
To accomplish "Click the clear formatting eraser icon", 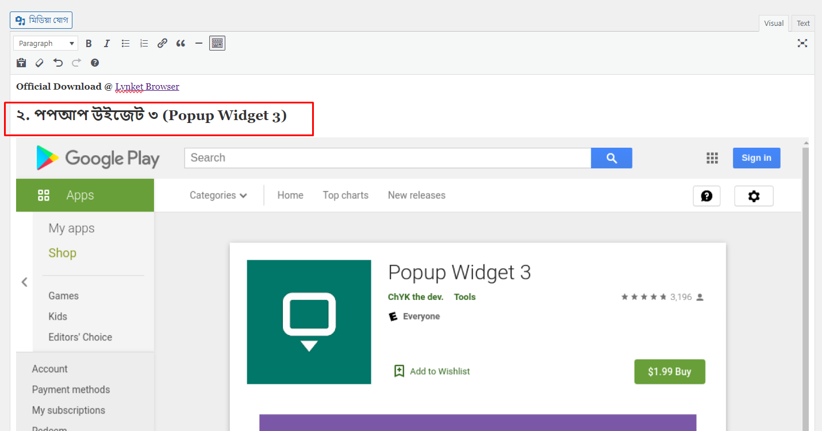I will point(40,63).
